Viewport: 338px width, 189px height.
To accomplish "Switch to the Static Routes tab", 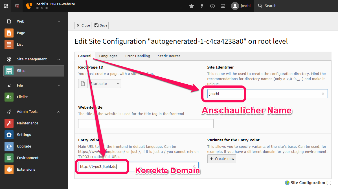I will (169, 56).
